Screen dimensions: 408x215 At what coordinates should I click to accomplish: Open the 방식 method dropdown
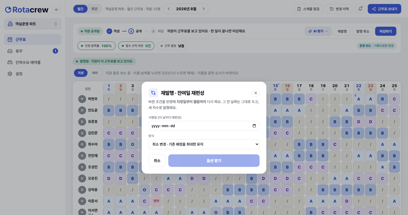click(204, 144)
